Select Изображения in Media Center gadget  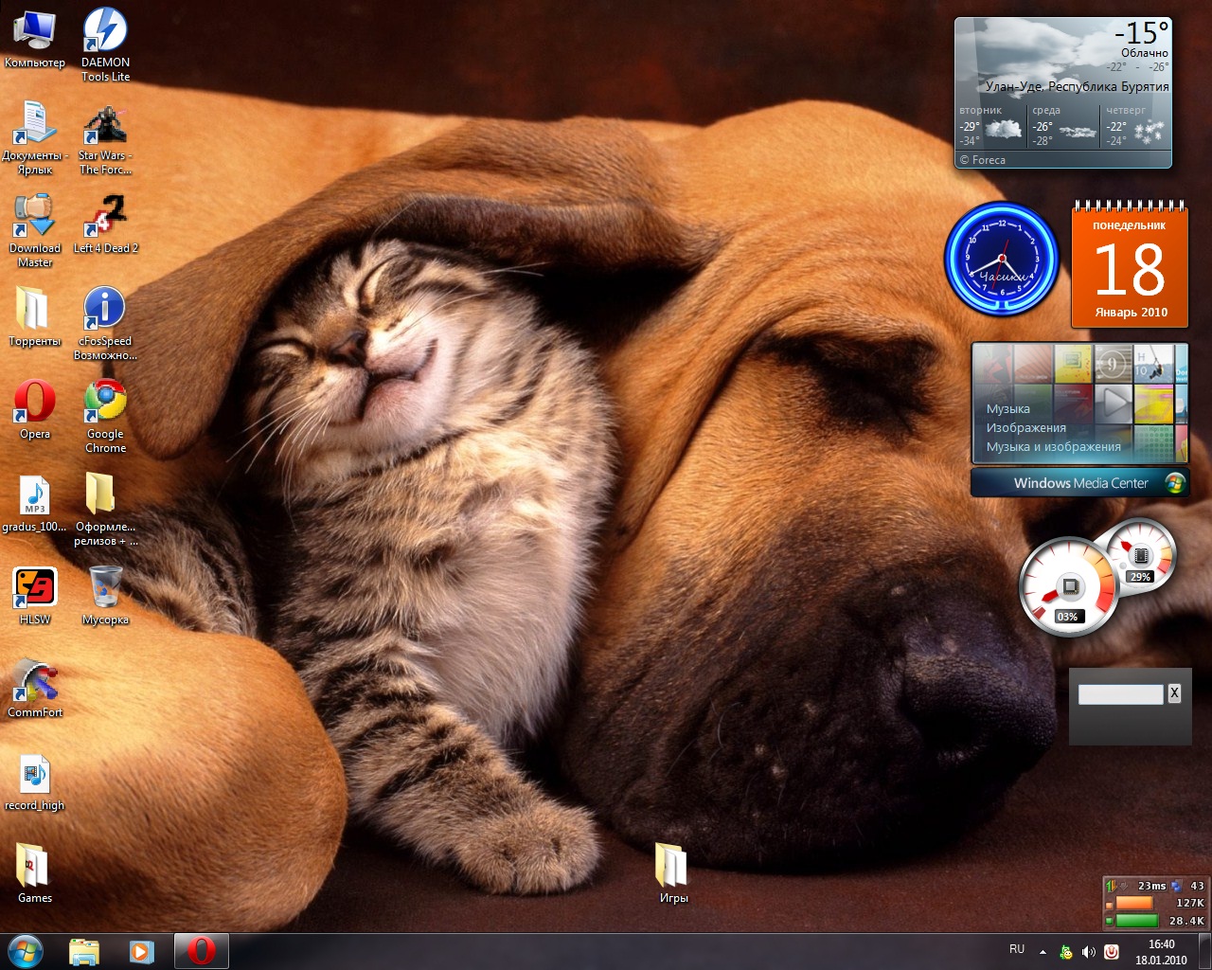pos(1025,428)
